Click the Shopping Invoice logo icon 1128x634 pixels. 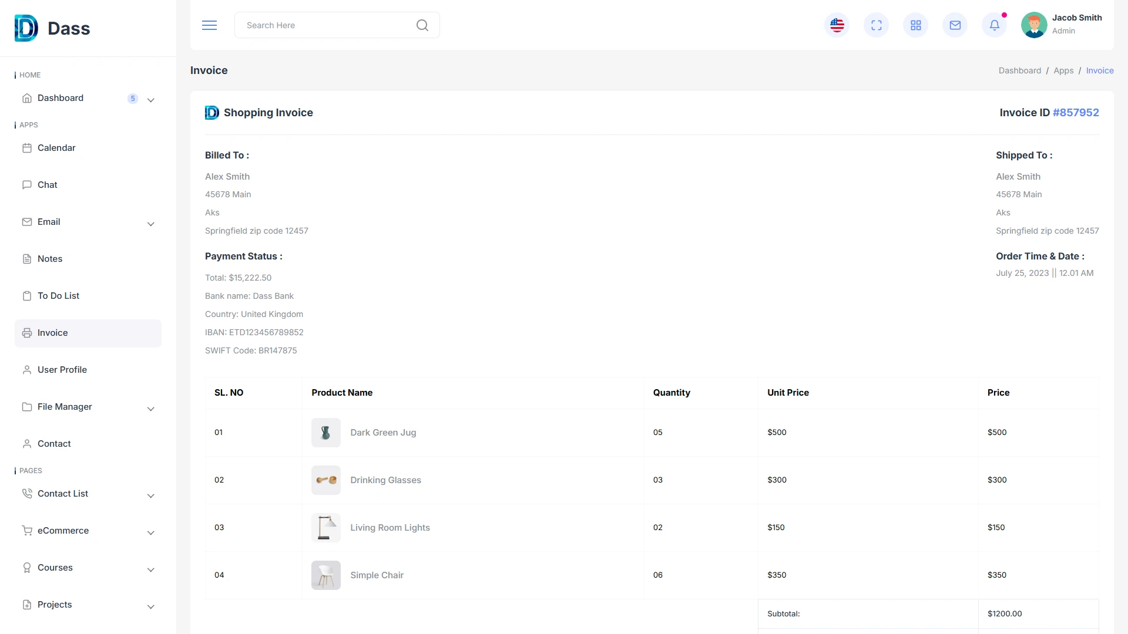click(x=211, y=113)
